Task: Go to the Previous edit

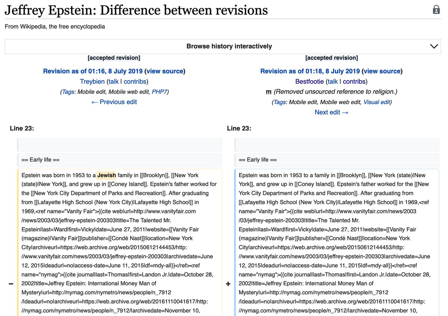Action: tap(114, 102)
